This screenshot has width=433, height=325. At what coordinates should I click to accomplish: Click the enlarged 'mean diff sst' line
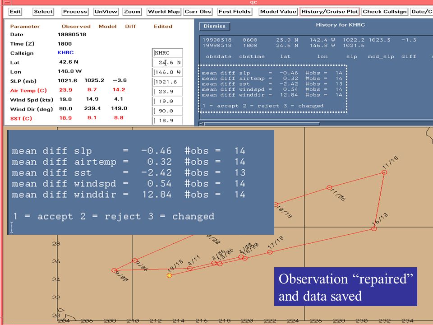tap(129, 173)
